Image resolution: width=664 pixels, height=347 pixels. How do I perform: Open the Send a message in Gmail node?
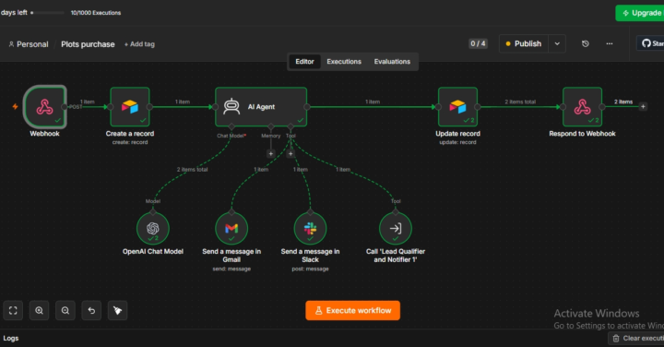click(x=231, y=228)
